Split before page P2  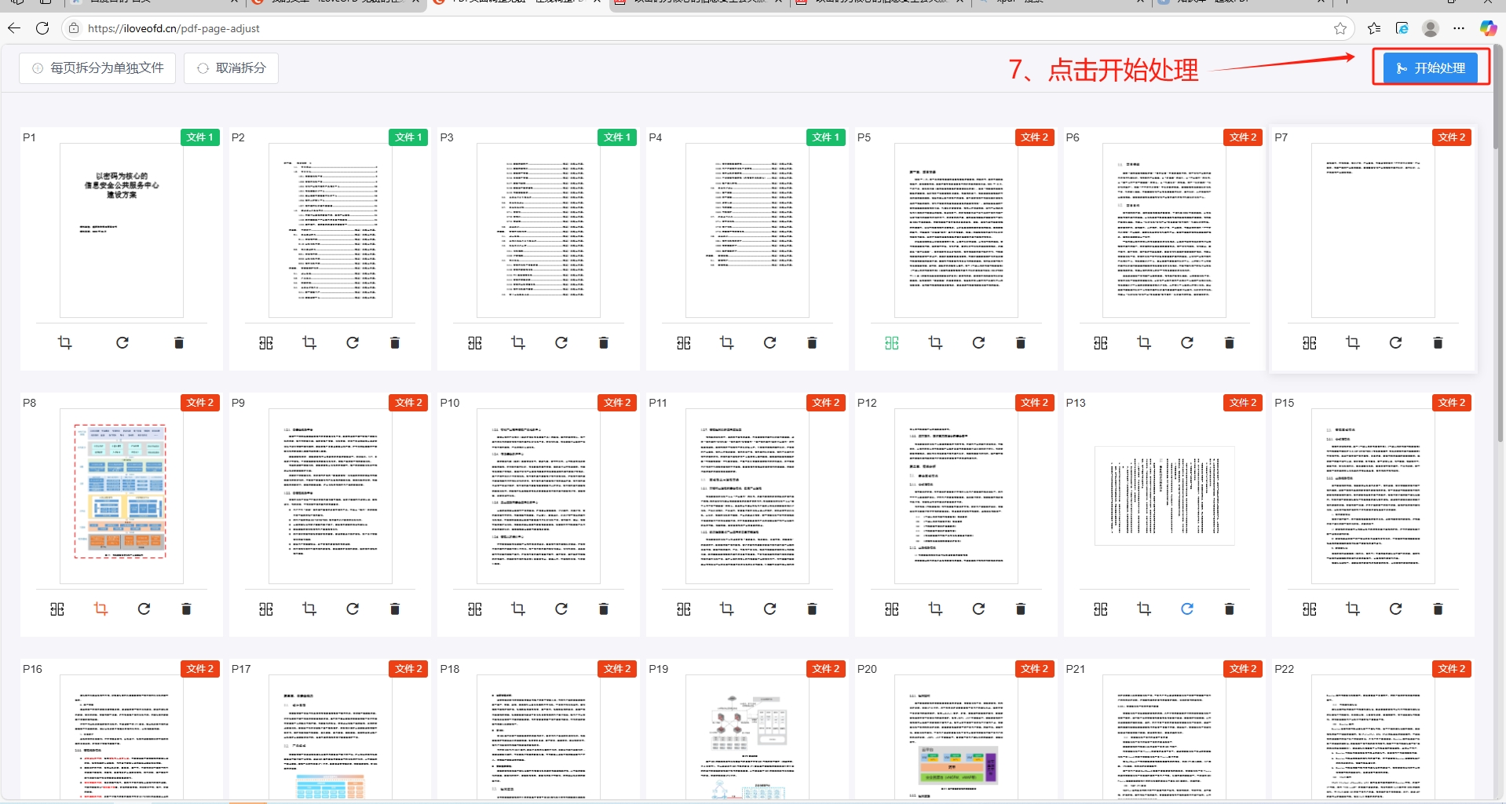(x=266, y=342)
